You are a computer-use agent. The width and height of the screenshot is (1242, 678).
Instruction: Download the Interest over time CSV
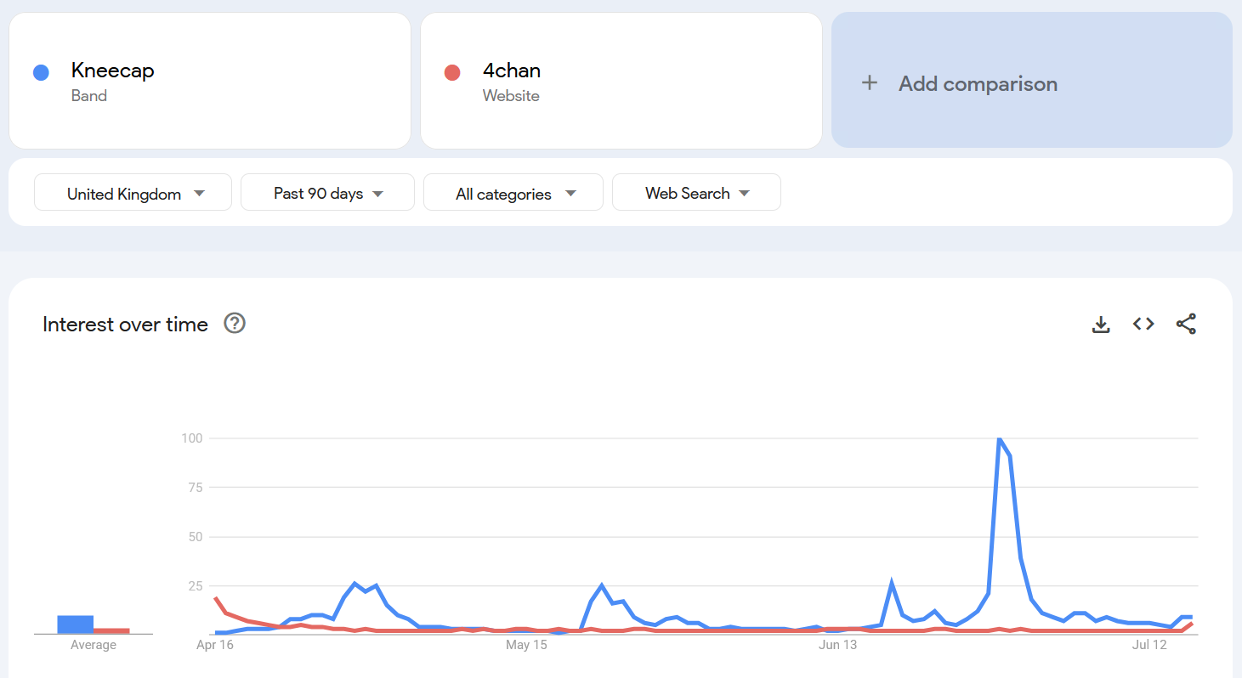click(1101, 324)
